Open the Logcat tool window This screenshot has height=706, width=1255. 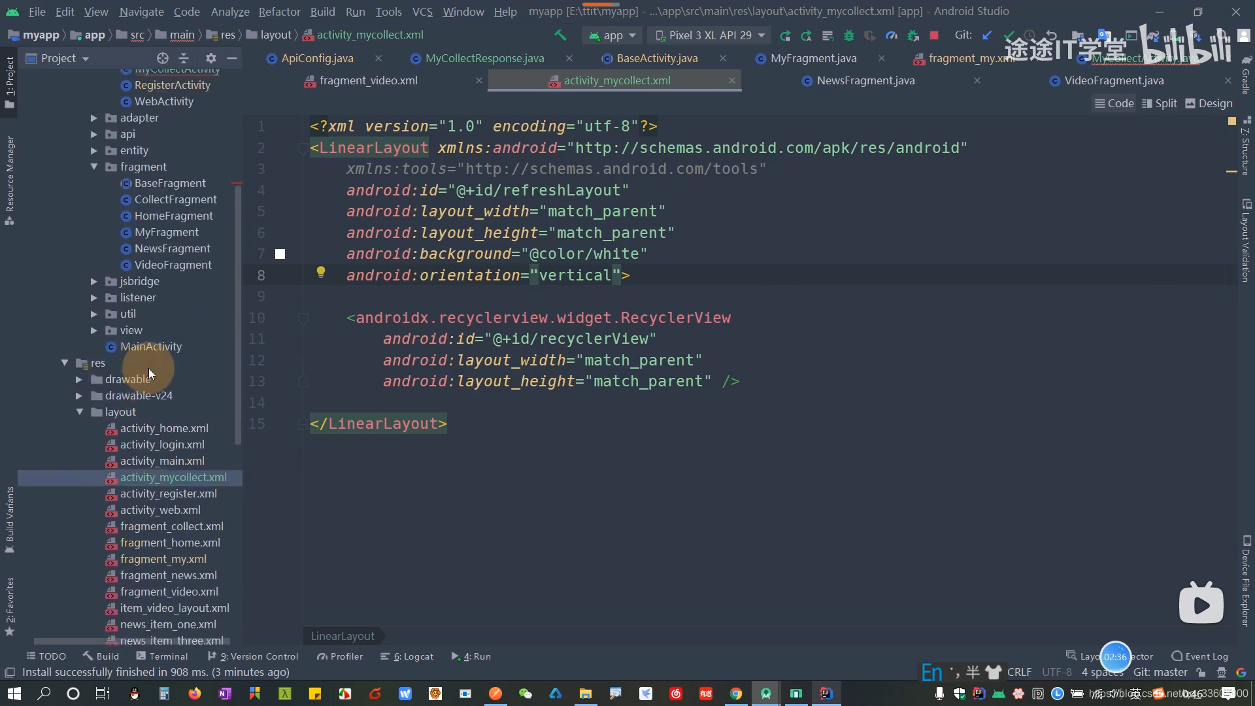[x=407, y=656]
